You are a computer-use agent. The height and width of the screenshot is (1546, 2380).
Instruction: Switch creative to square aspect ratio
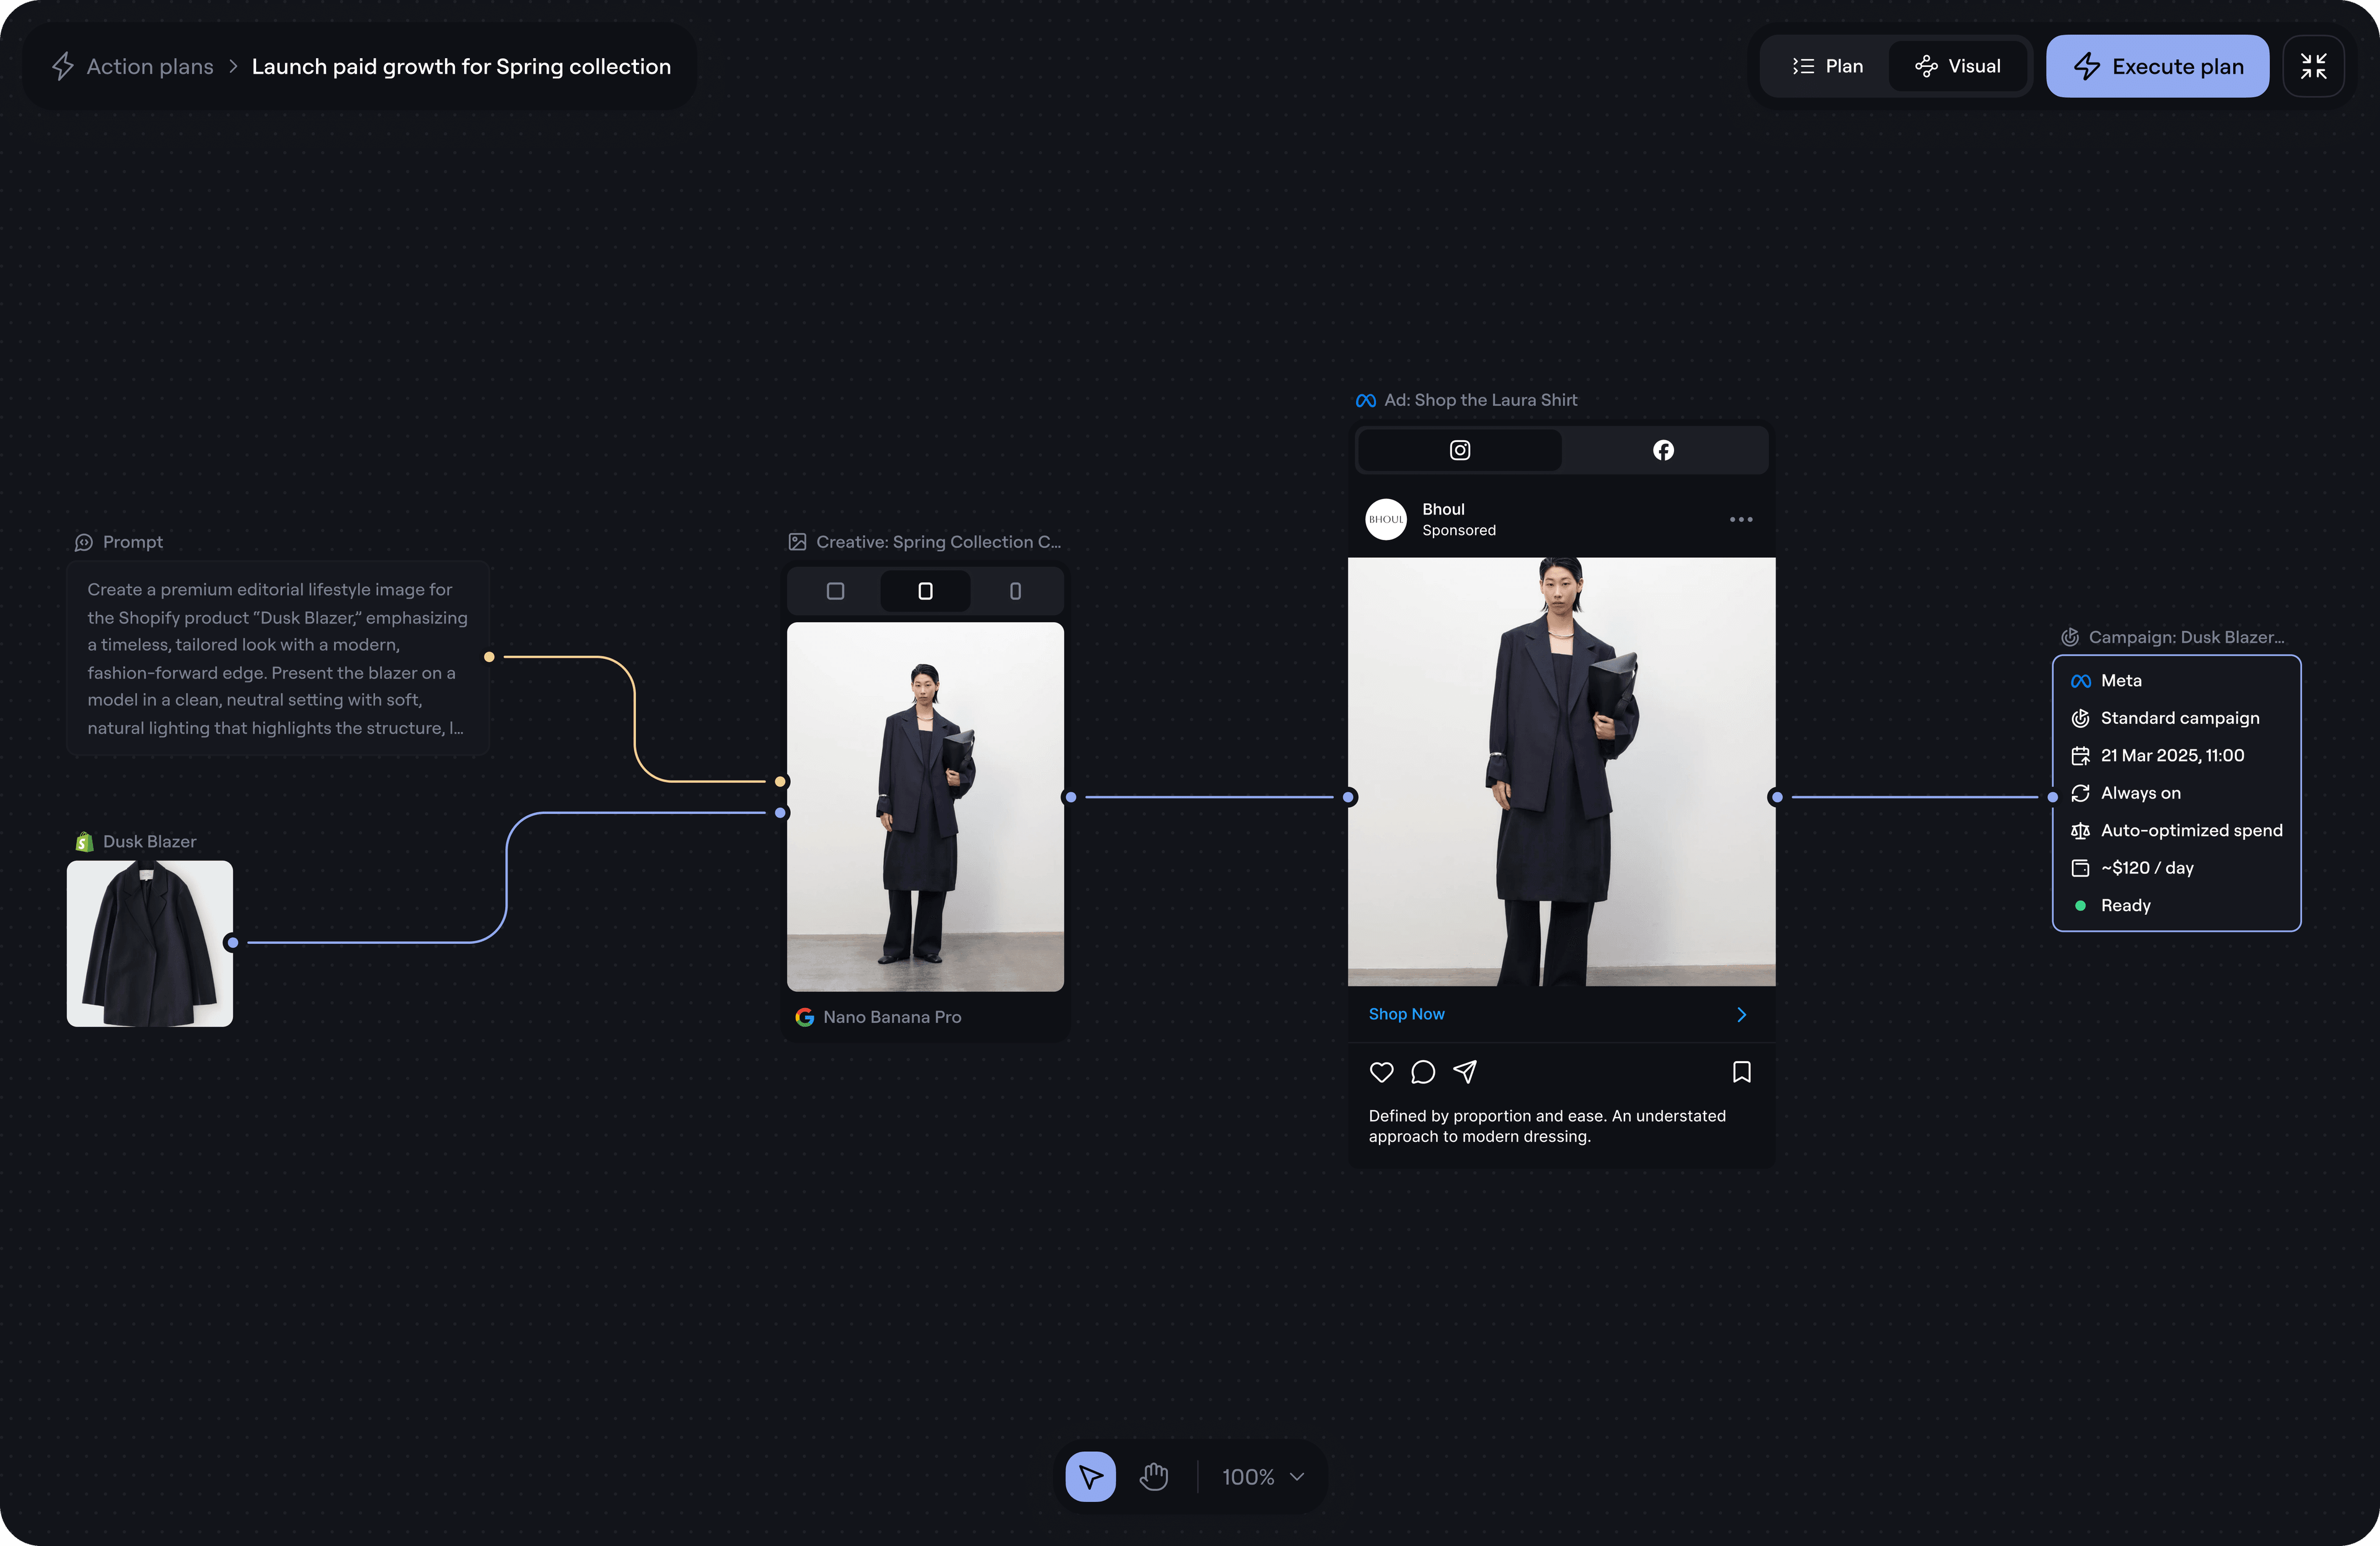(x=835, y=591)
